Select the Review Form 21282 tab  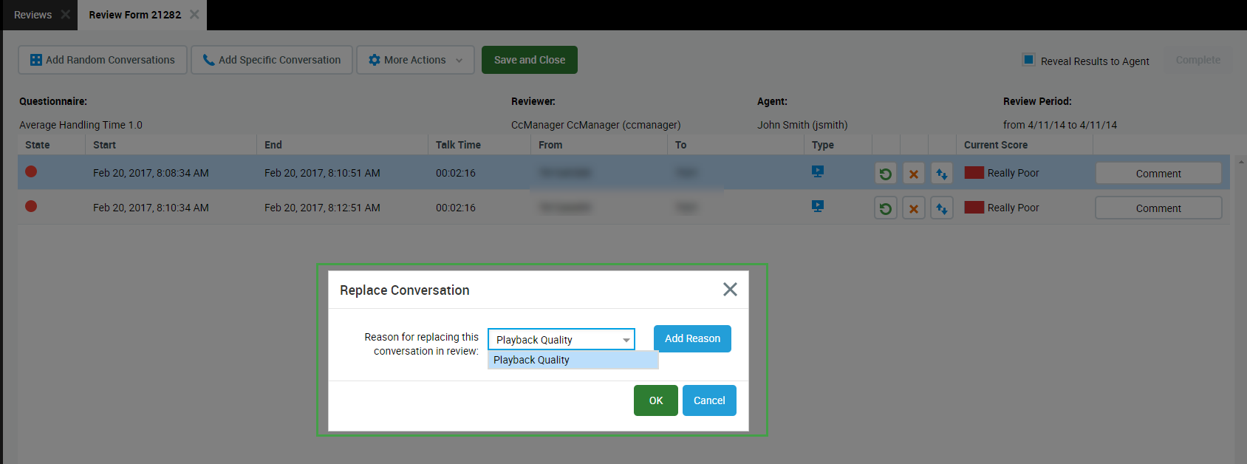pos(135,15)
